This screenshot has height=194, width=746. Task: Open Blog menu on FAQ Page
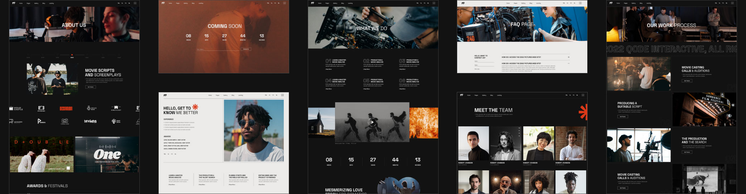coord(531,3)
